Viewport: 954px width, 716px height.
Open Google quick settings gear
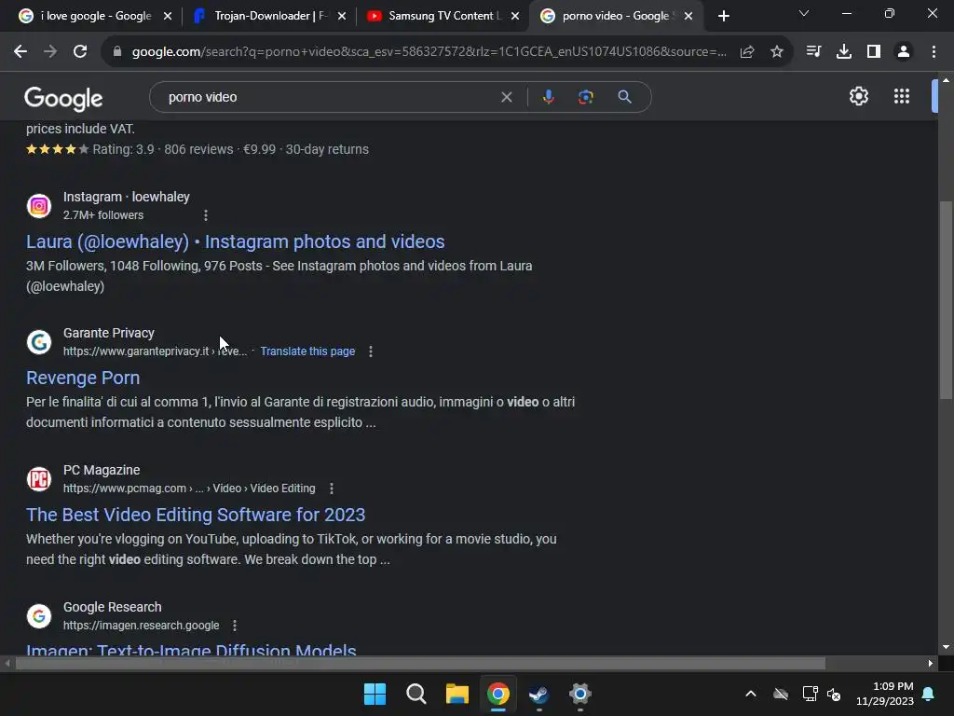click(x=858, y=96)
